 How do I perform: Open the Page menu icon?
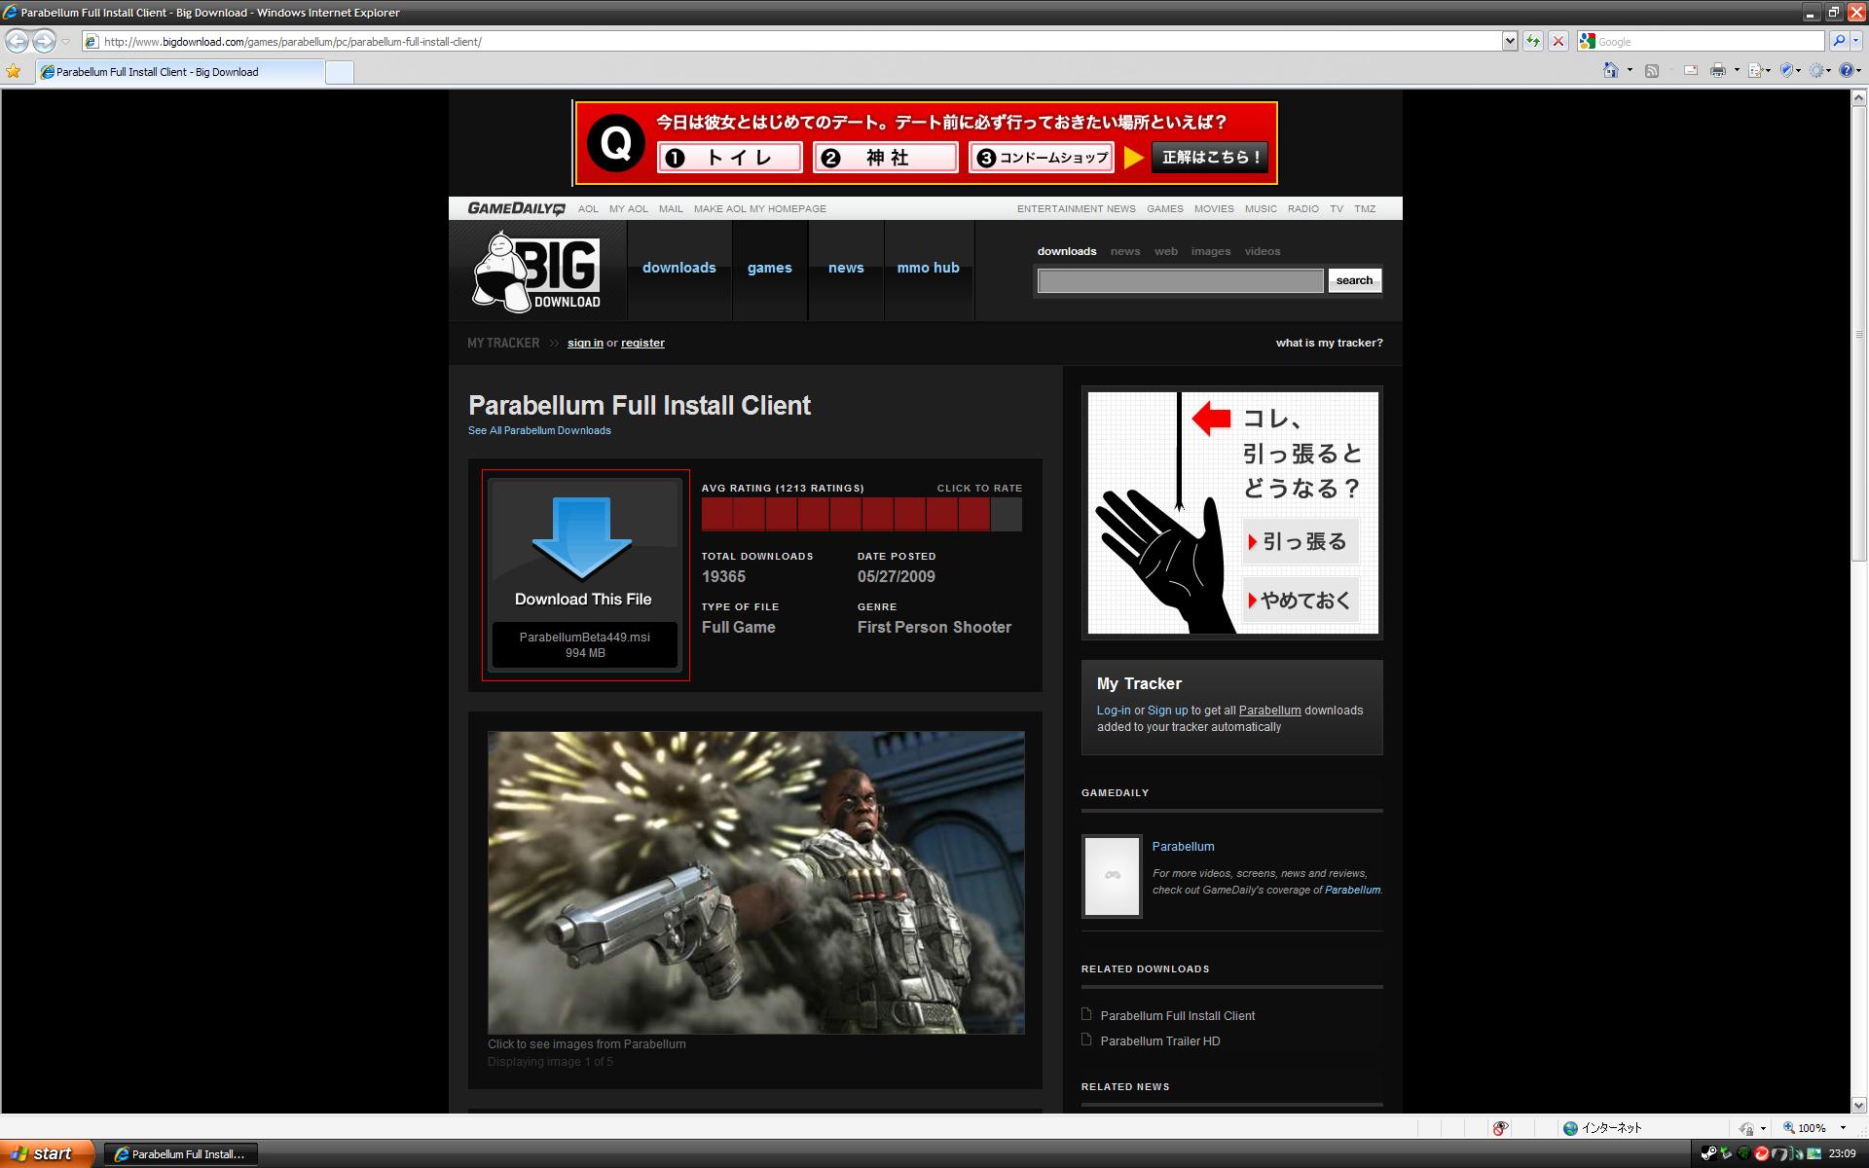click(1757, 70)
